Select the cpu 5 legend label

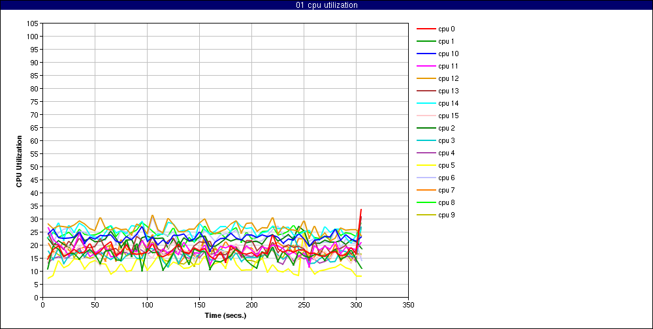447,165
